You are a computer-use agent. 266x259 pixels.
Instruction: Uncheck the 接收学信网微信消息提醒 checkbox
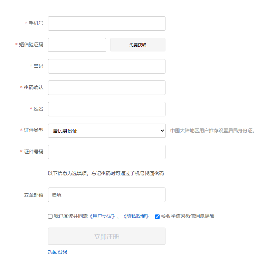tap(157, 217)
